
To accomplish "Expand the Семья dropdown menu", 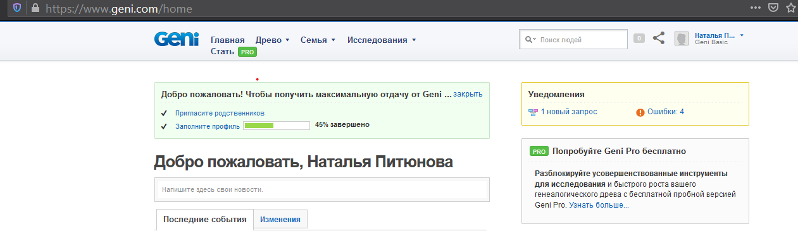I will (x=318, y=40).
